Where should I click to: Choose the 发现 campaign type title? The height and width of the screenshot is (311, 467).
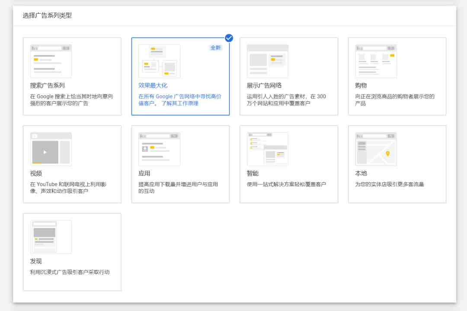click(36, 261)
